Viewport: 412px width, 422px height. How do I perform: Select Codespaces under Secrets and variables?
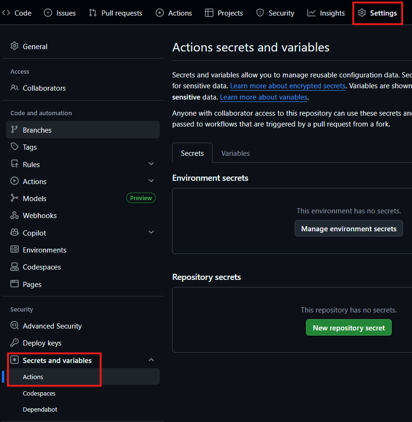click(83, 393)
